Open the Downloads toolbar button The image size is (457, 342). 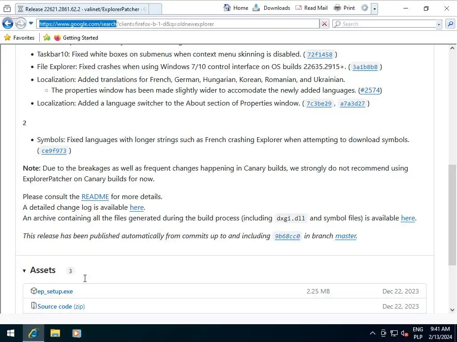pyautogui.click(x=271, y=8)
